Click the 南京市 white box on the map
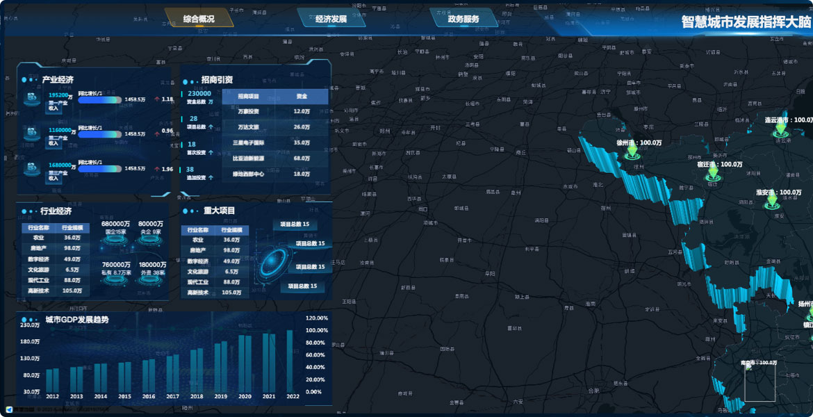 [x=759, y=383]
